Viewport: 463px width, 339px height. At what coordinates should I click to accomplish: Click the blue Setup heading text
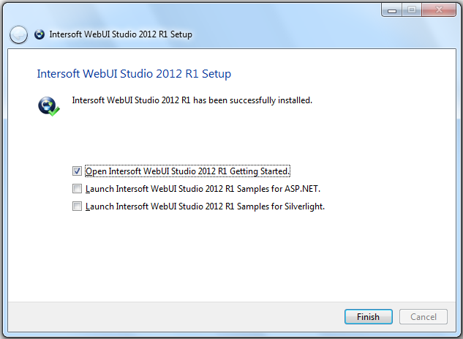(x=134, y=74)
